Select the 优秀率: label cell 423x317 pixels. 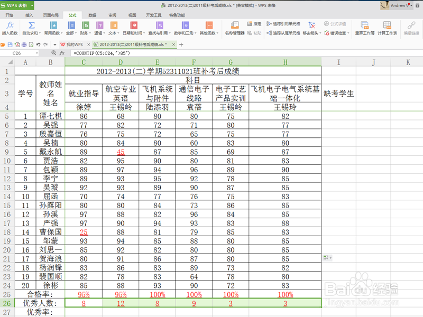pyautogui.click(x=40, y=312)
